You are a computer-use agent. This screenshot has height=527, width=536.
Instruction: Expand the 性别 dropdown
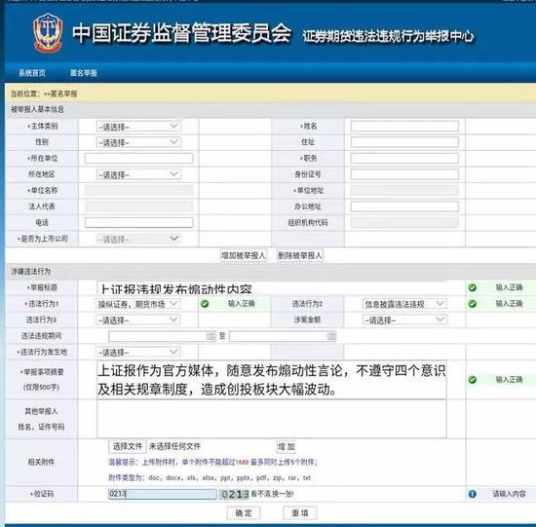(138, 142)
